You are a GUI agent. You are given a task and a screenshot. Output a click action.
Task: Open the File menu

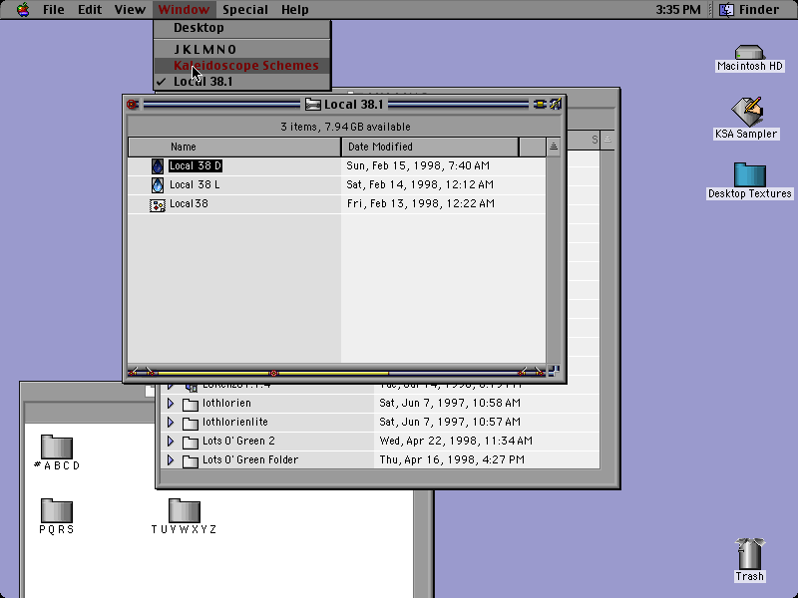pos(54,10)
